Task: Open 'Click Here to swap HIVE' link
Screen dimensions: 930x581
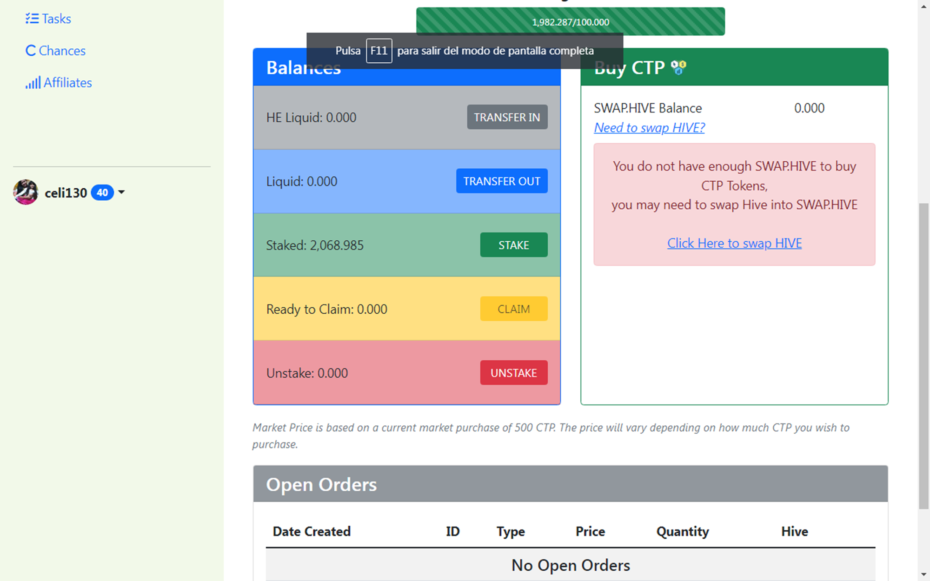Action: pyautogui.click(x=735, y=243)
